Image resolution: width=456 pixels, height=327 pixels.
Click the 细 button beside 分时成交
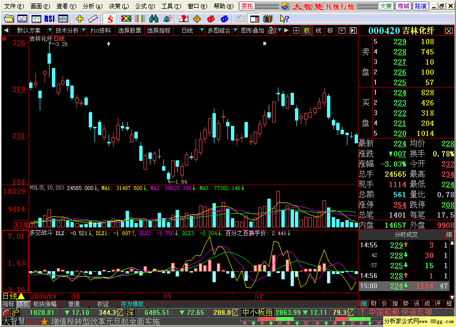coord(449,235)
